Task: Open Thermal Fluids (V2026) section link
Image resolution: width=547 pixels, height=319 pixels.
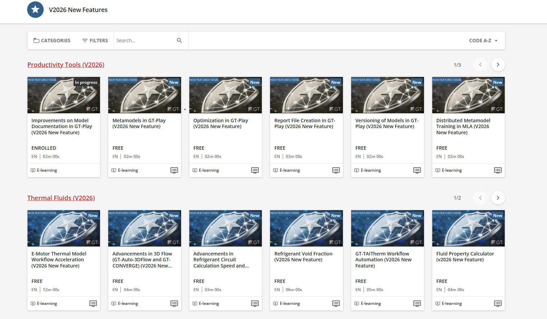Action: (61, 198)
